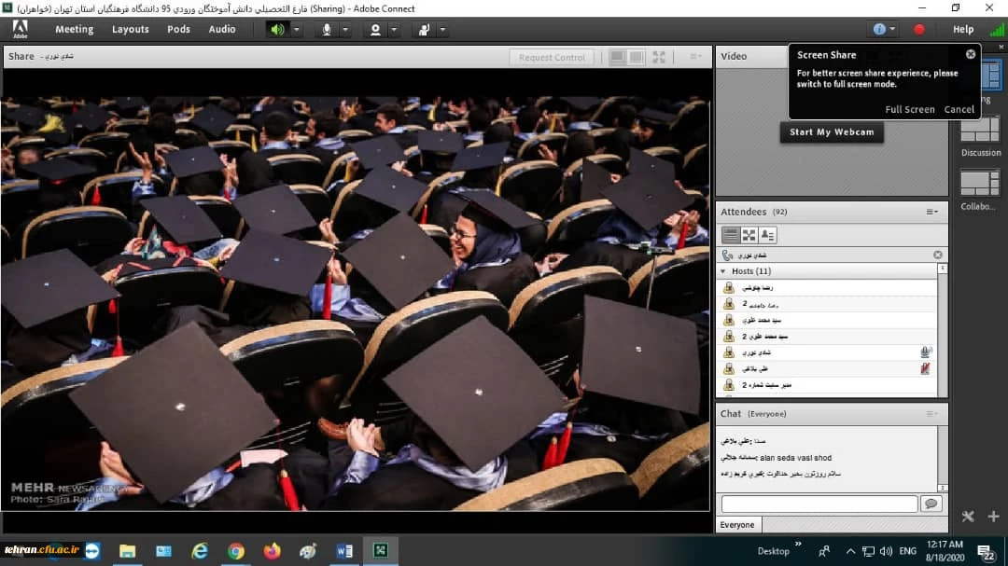Open Firefox from the Windows taskbar
1008x566 pixels.
(272, 551)
